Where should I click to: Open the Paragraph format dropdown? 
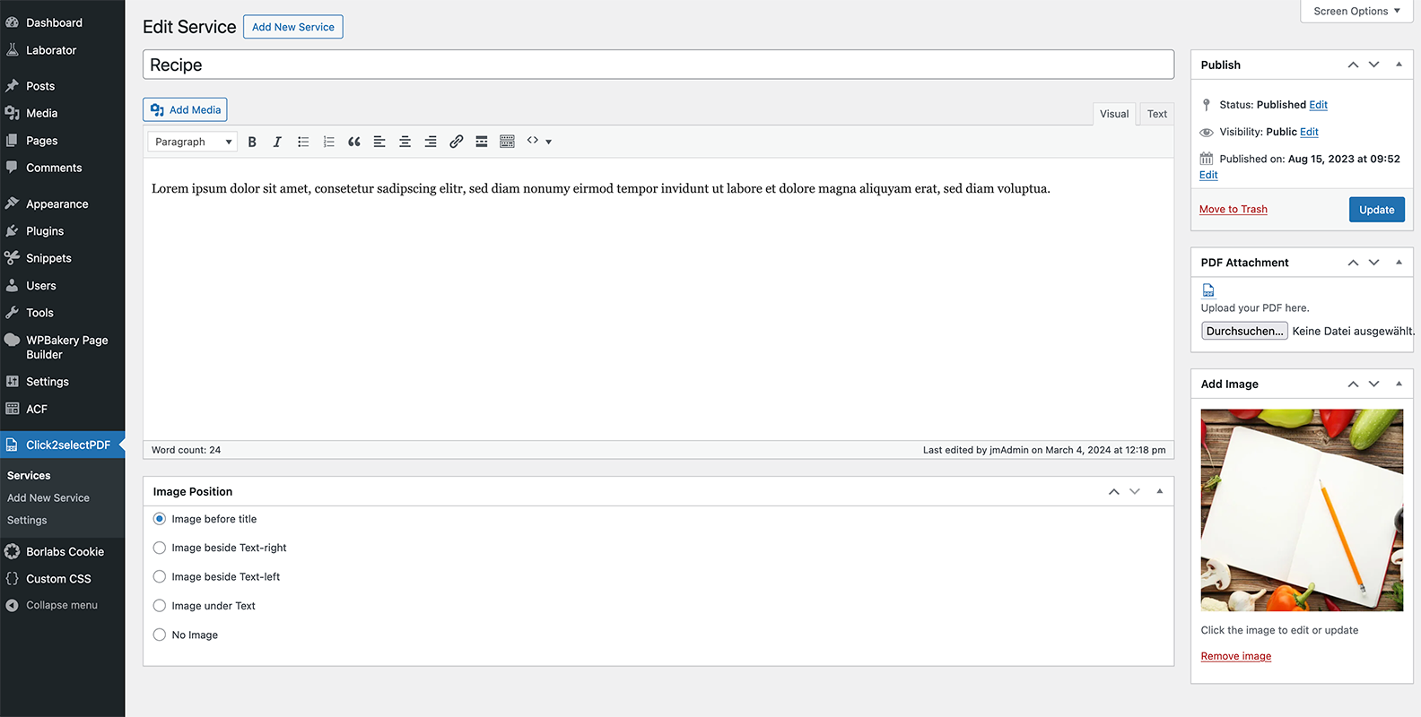[192, 142]
